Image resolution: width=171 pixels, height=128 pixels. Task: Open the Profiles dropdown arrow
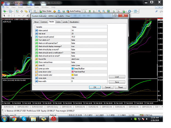point(13,11)
